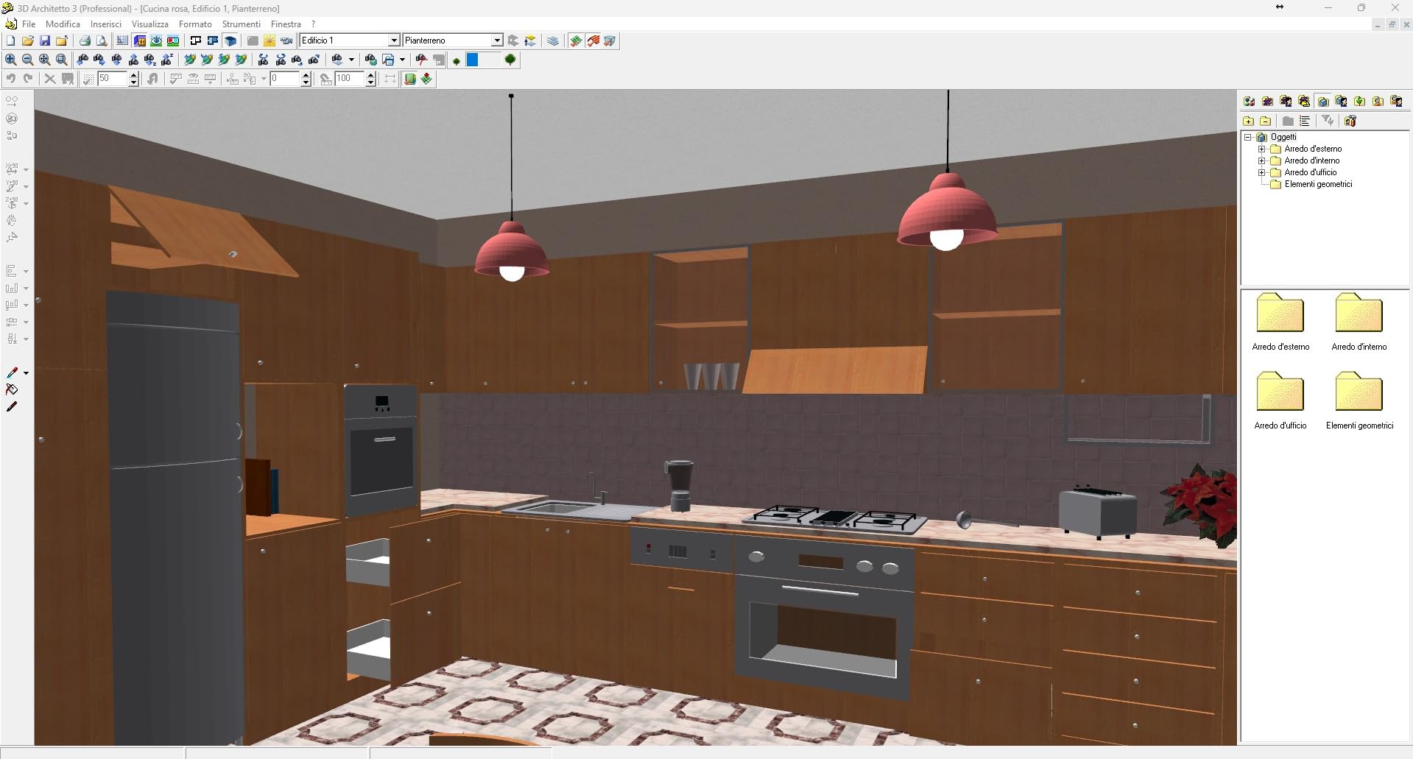Open the File menu
Image resolution: width=1413 pixels, height=759 pixels.
[x=29, y=24]
